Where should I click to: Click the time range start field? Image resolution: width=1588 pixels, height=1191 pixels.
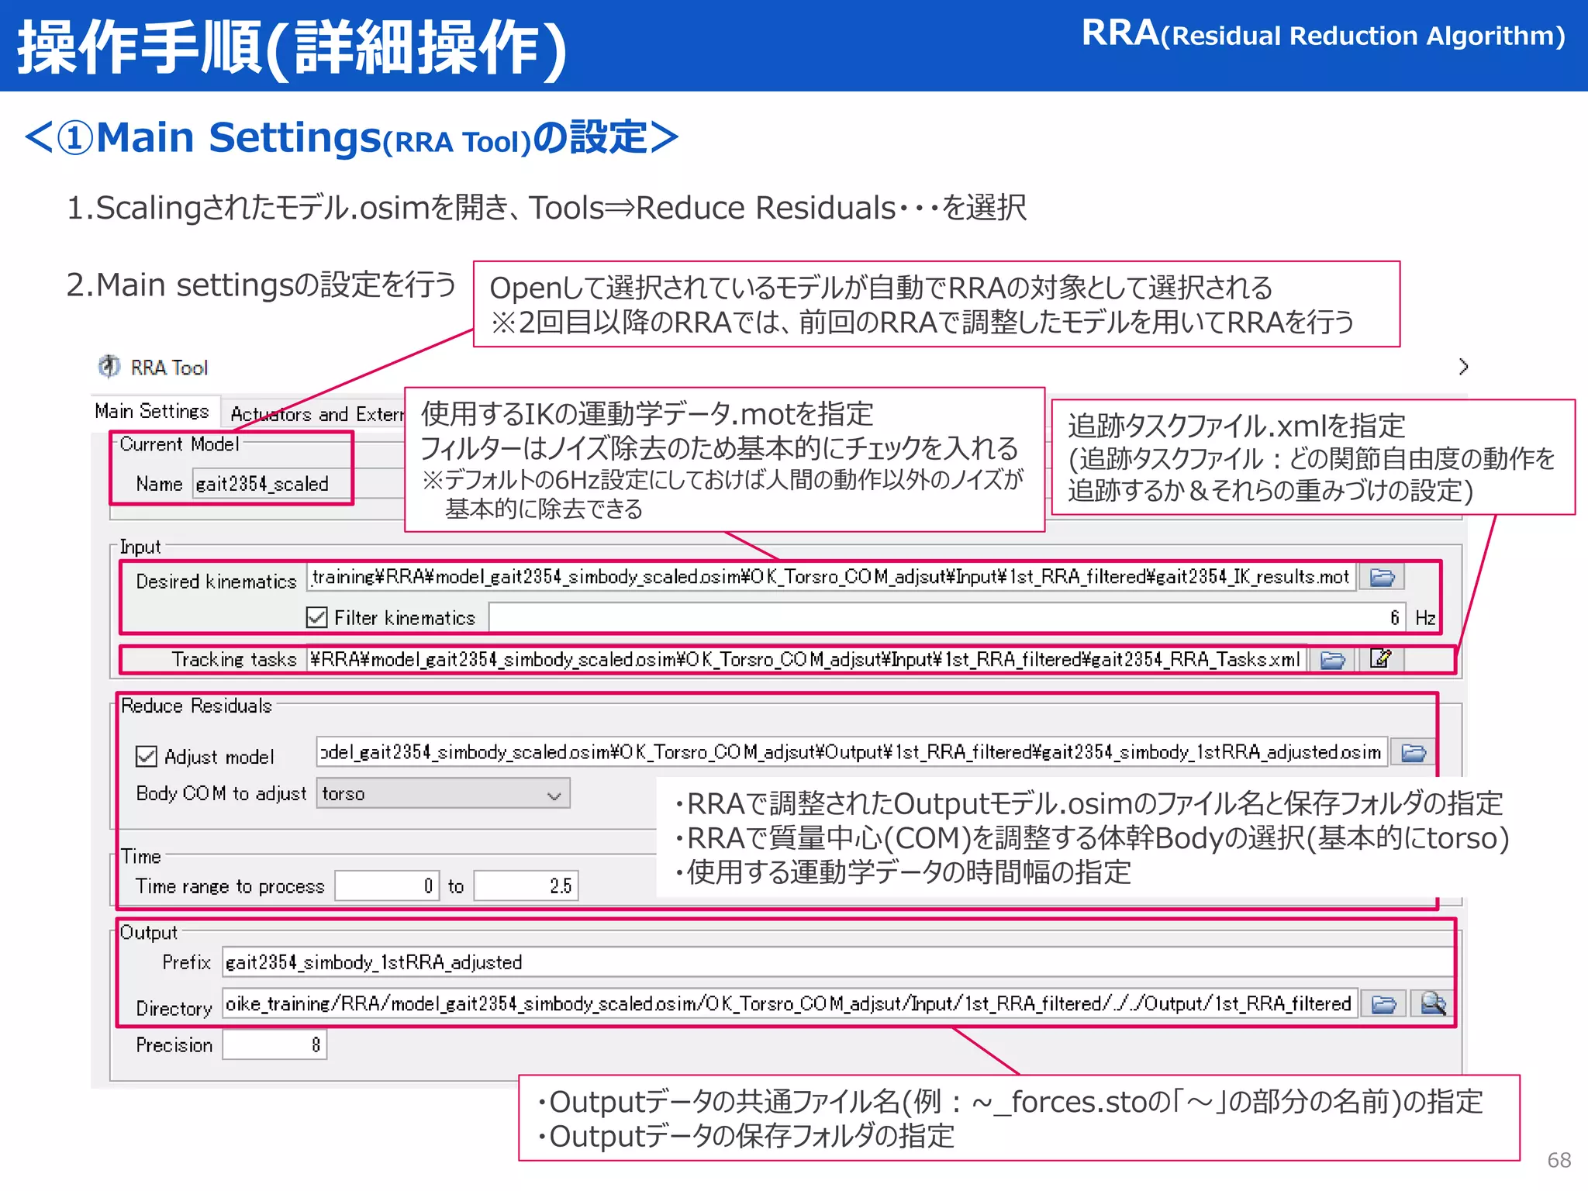(x=386, y=886)
